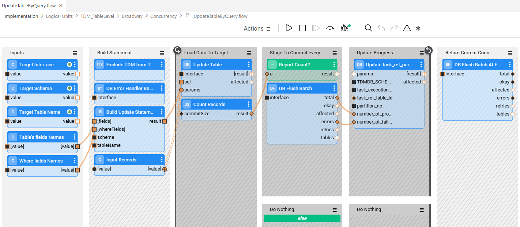Click the green else condition bar

point(302,218)
